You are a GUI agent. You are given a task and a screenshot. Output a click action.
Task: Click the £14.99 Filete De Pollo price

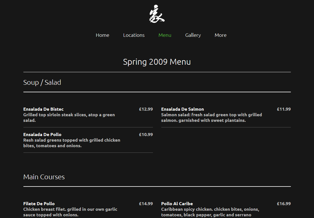pos(146,204)
